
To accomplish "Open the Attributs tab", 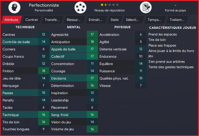I will click(x=11, y=20).
